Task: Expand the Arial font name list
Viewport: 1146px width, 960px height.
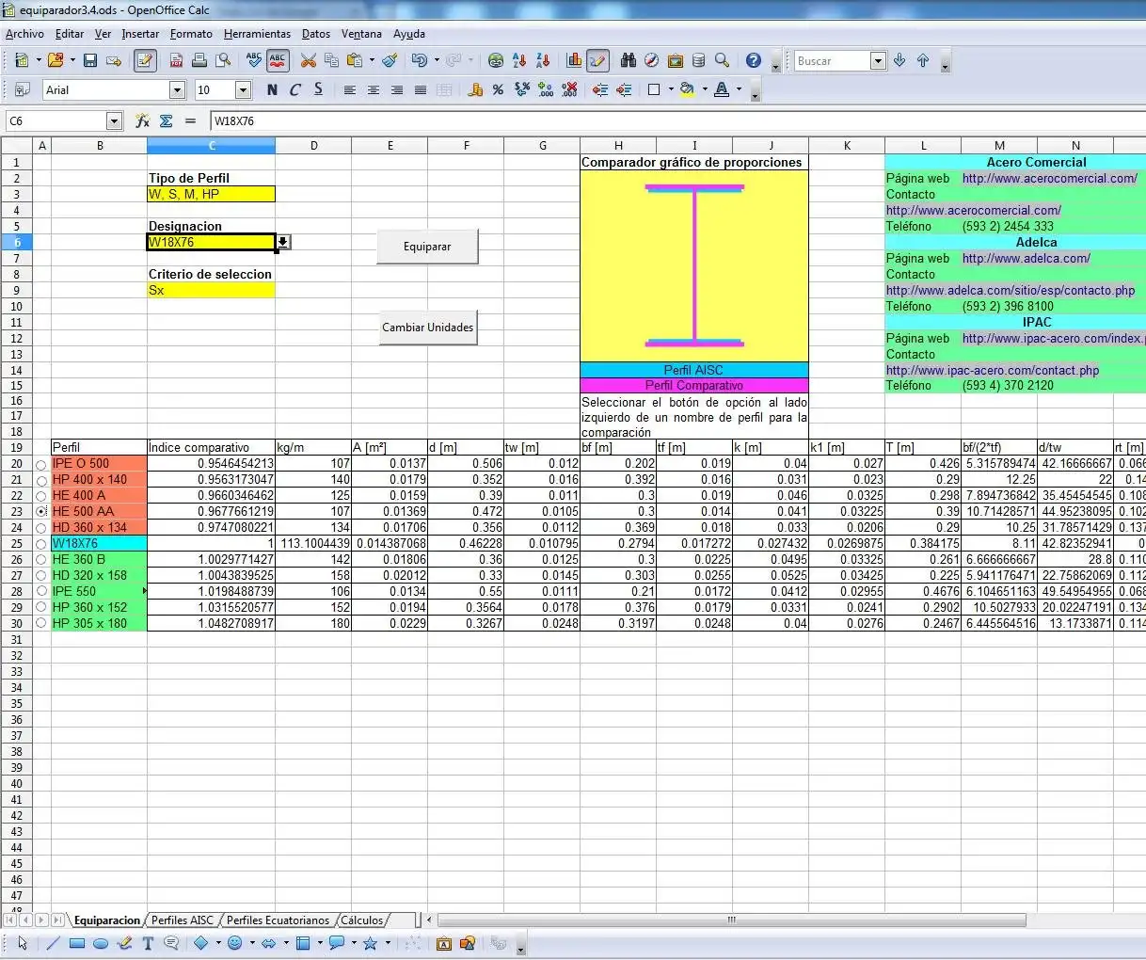Action: (176, 89)
